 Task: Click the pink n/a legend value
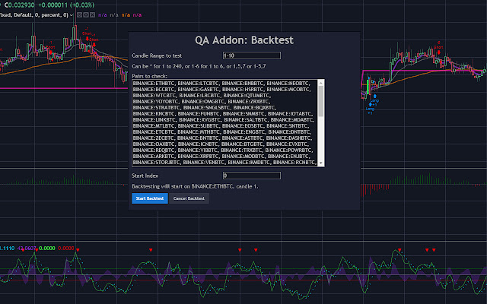(x=137, y=15)
